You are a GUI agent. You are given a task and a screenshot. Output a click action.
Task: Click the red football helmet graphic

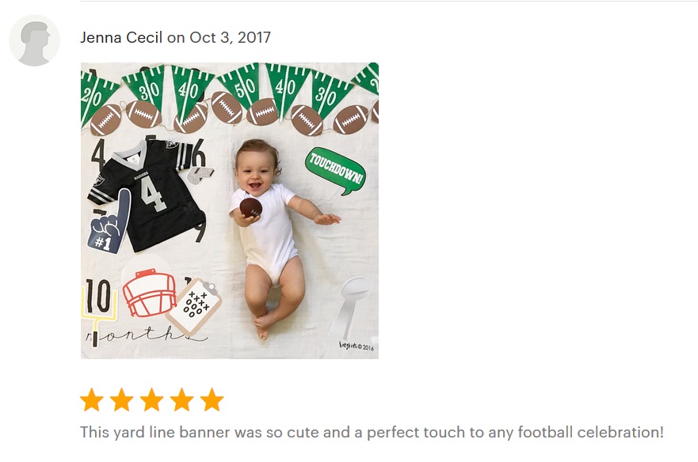pos(150,292)
